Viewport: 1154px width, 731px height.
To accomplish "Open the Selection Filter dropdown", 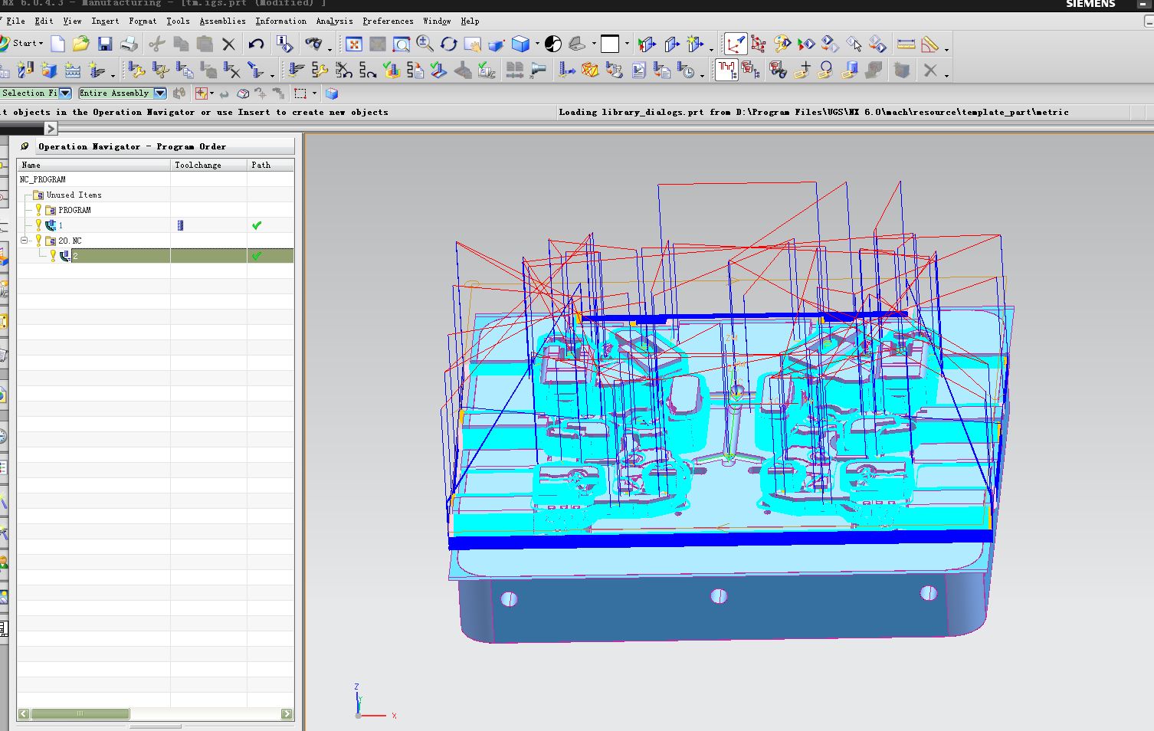I will [x=65, y=93].
